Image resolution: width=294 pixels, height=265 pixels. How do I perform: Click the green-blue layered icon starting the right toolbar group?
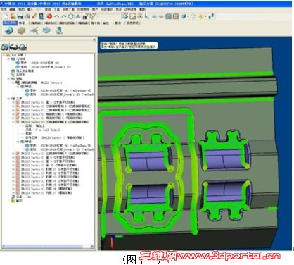[x=124, y=16]
